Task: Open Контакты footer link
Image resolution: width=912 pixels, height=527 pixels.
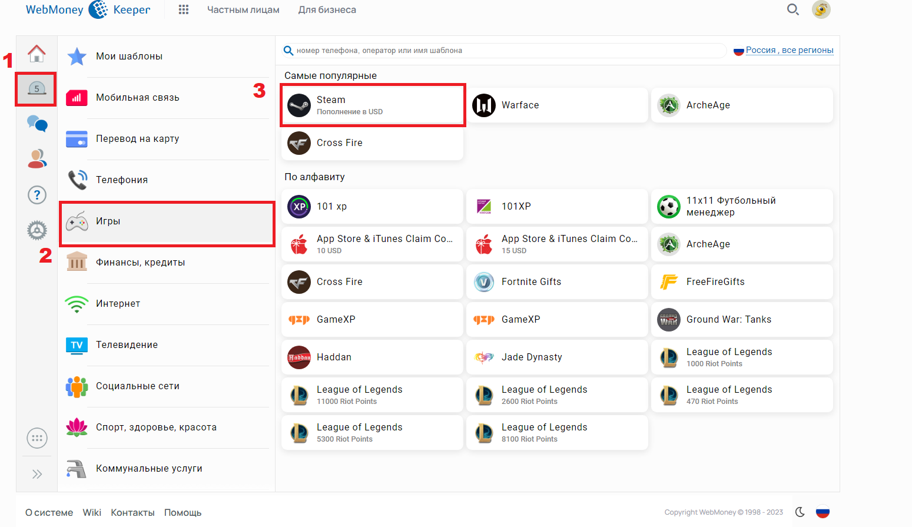Action: click(132, 513)
